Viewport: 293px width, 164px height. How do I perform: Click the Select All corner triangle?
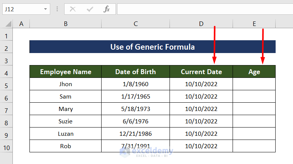tap(9, 24)
